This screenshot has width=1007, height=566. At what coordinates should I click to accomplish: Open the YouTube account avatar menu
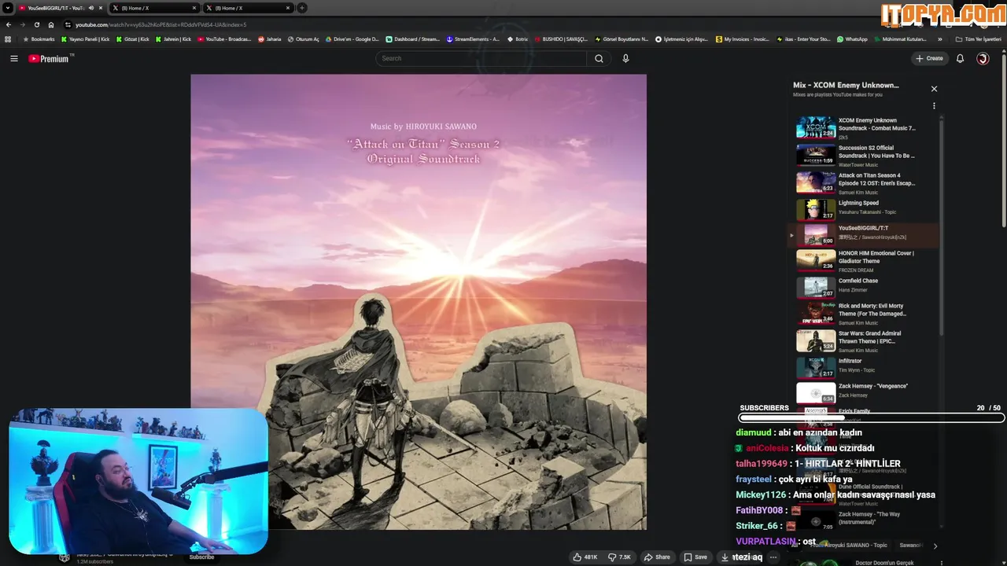[983, 58]
